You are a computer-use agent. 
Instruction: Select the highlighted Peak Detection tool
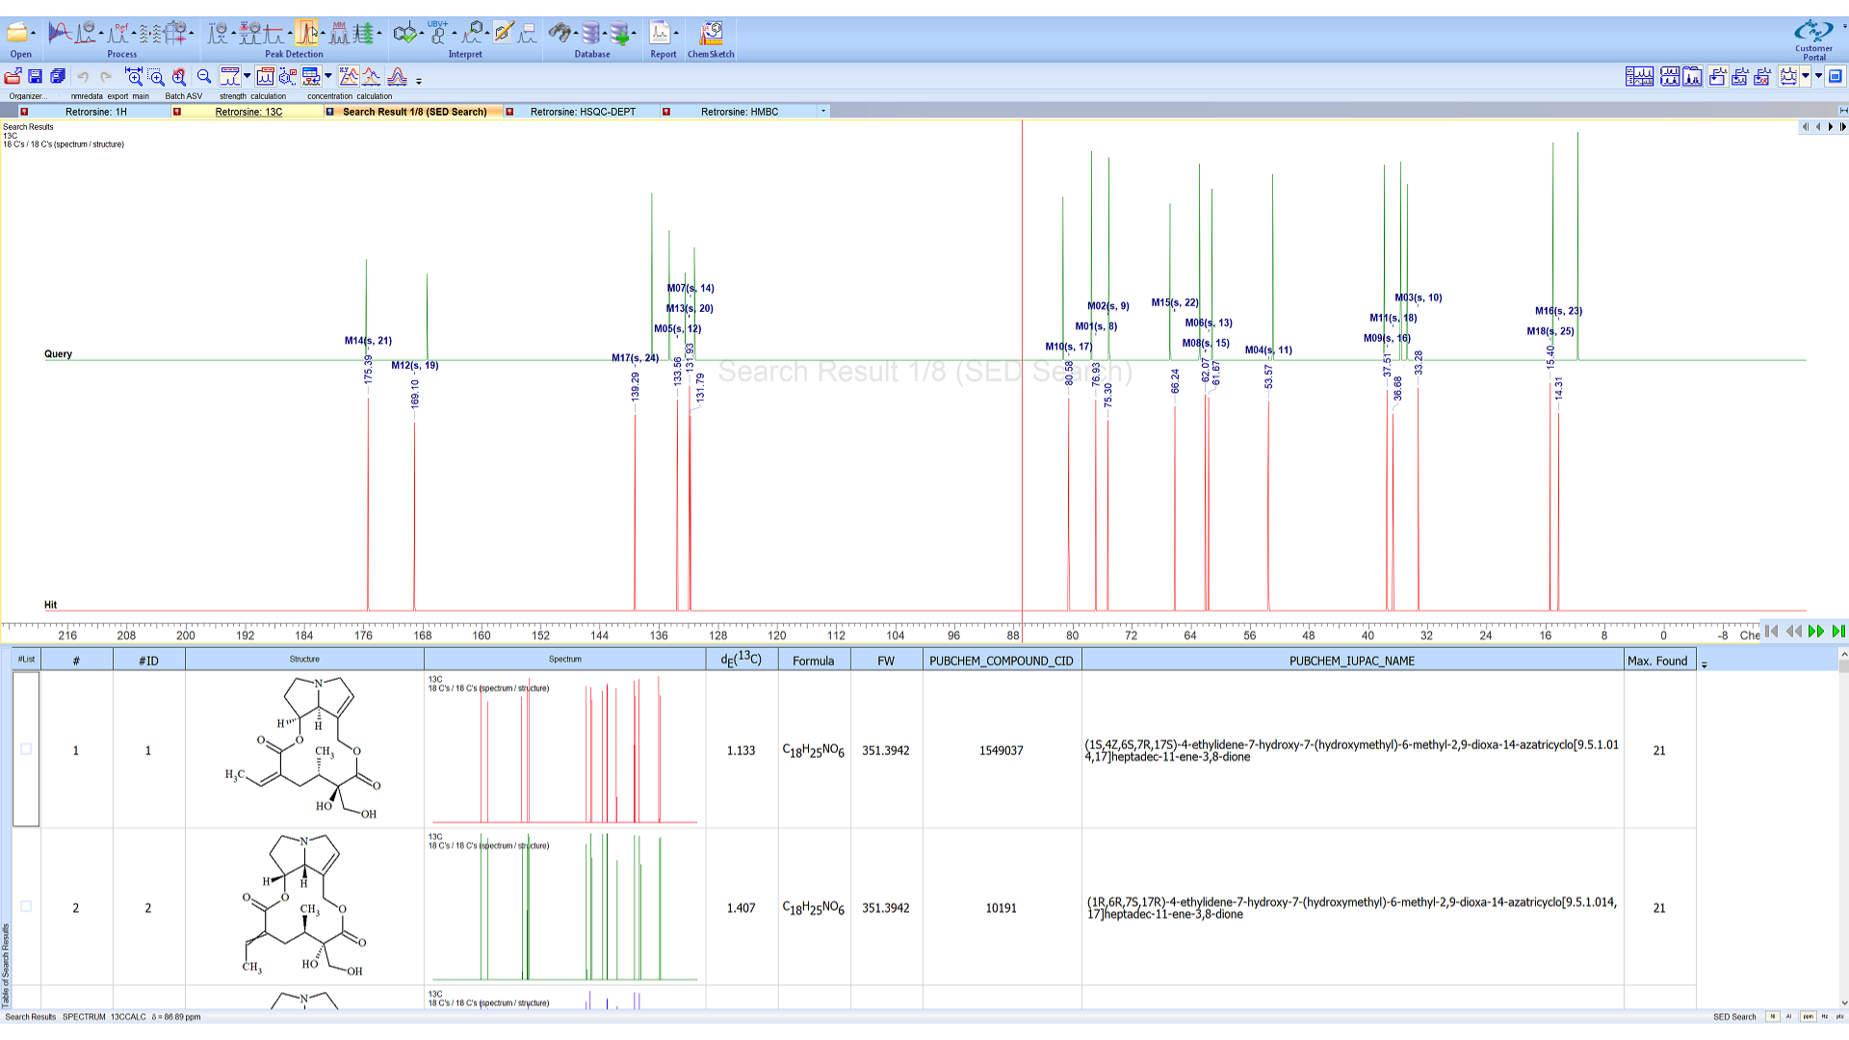coord(308,32)
